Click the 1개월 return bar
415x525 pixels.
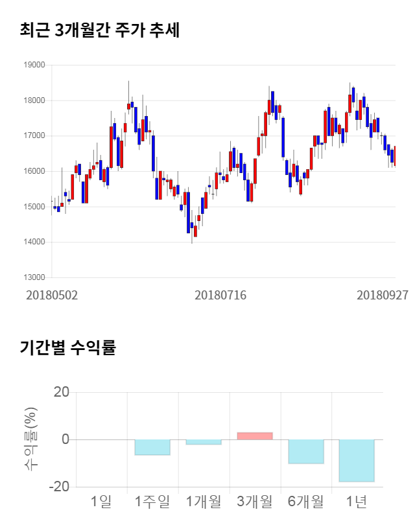204,442
